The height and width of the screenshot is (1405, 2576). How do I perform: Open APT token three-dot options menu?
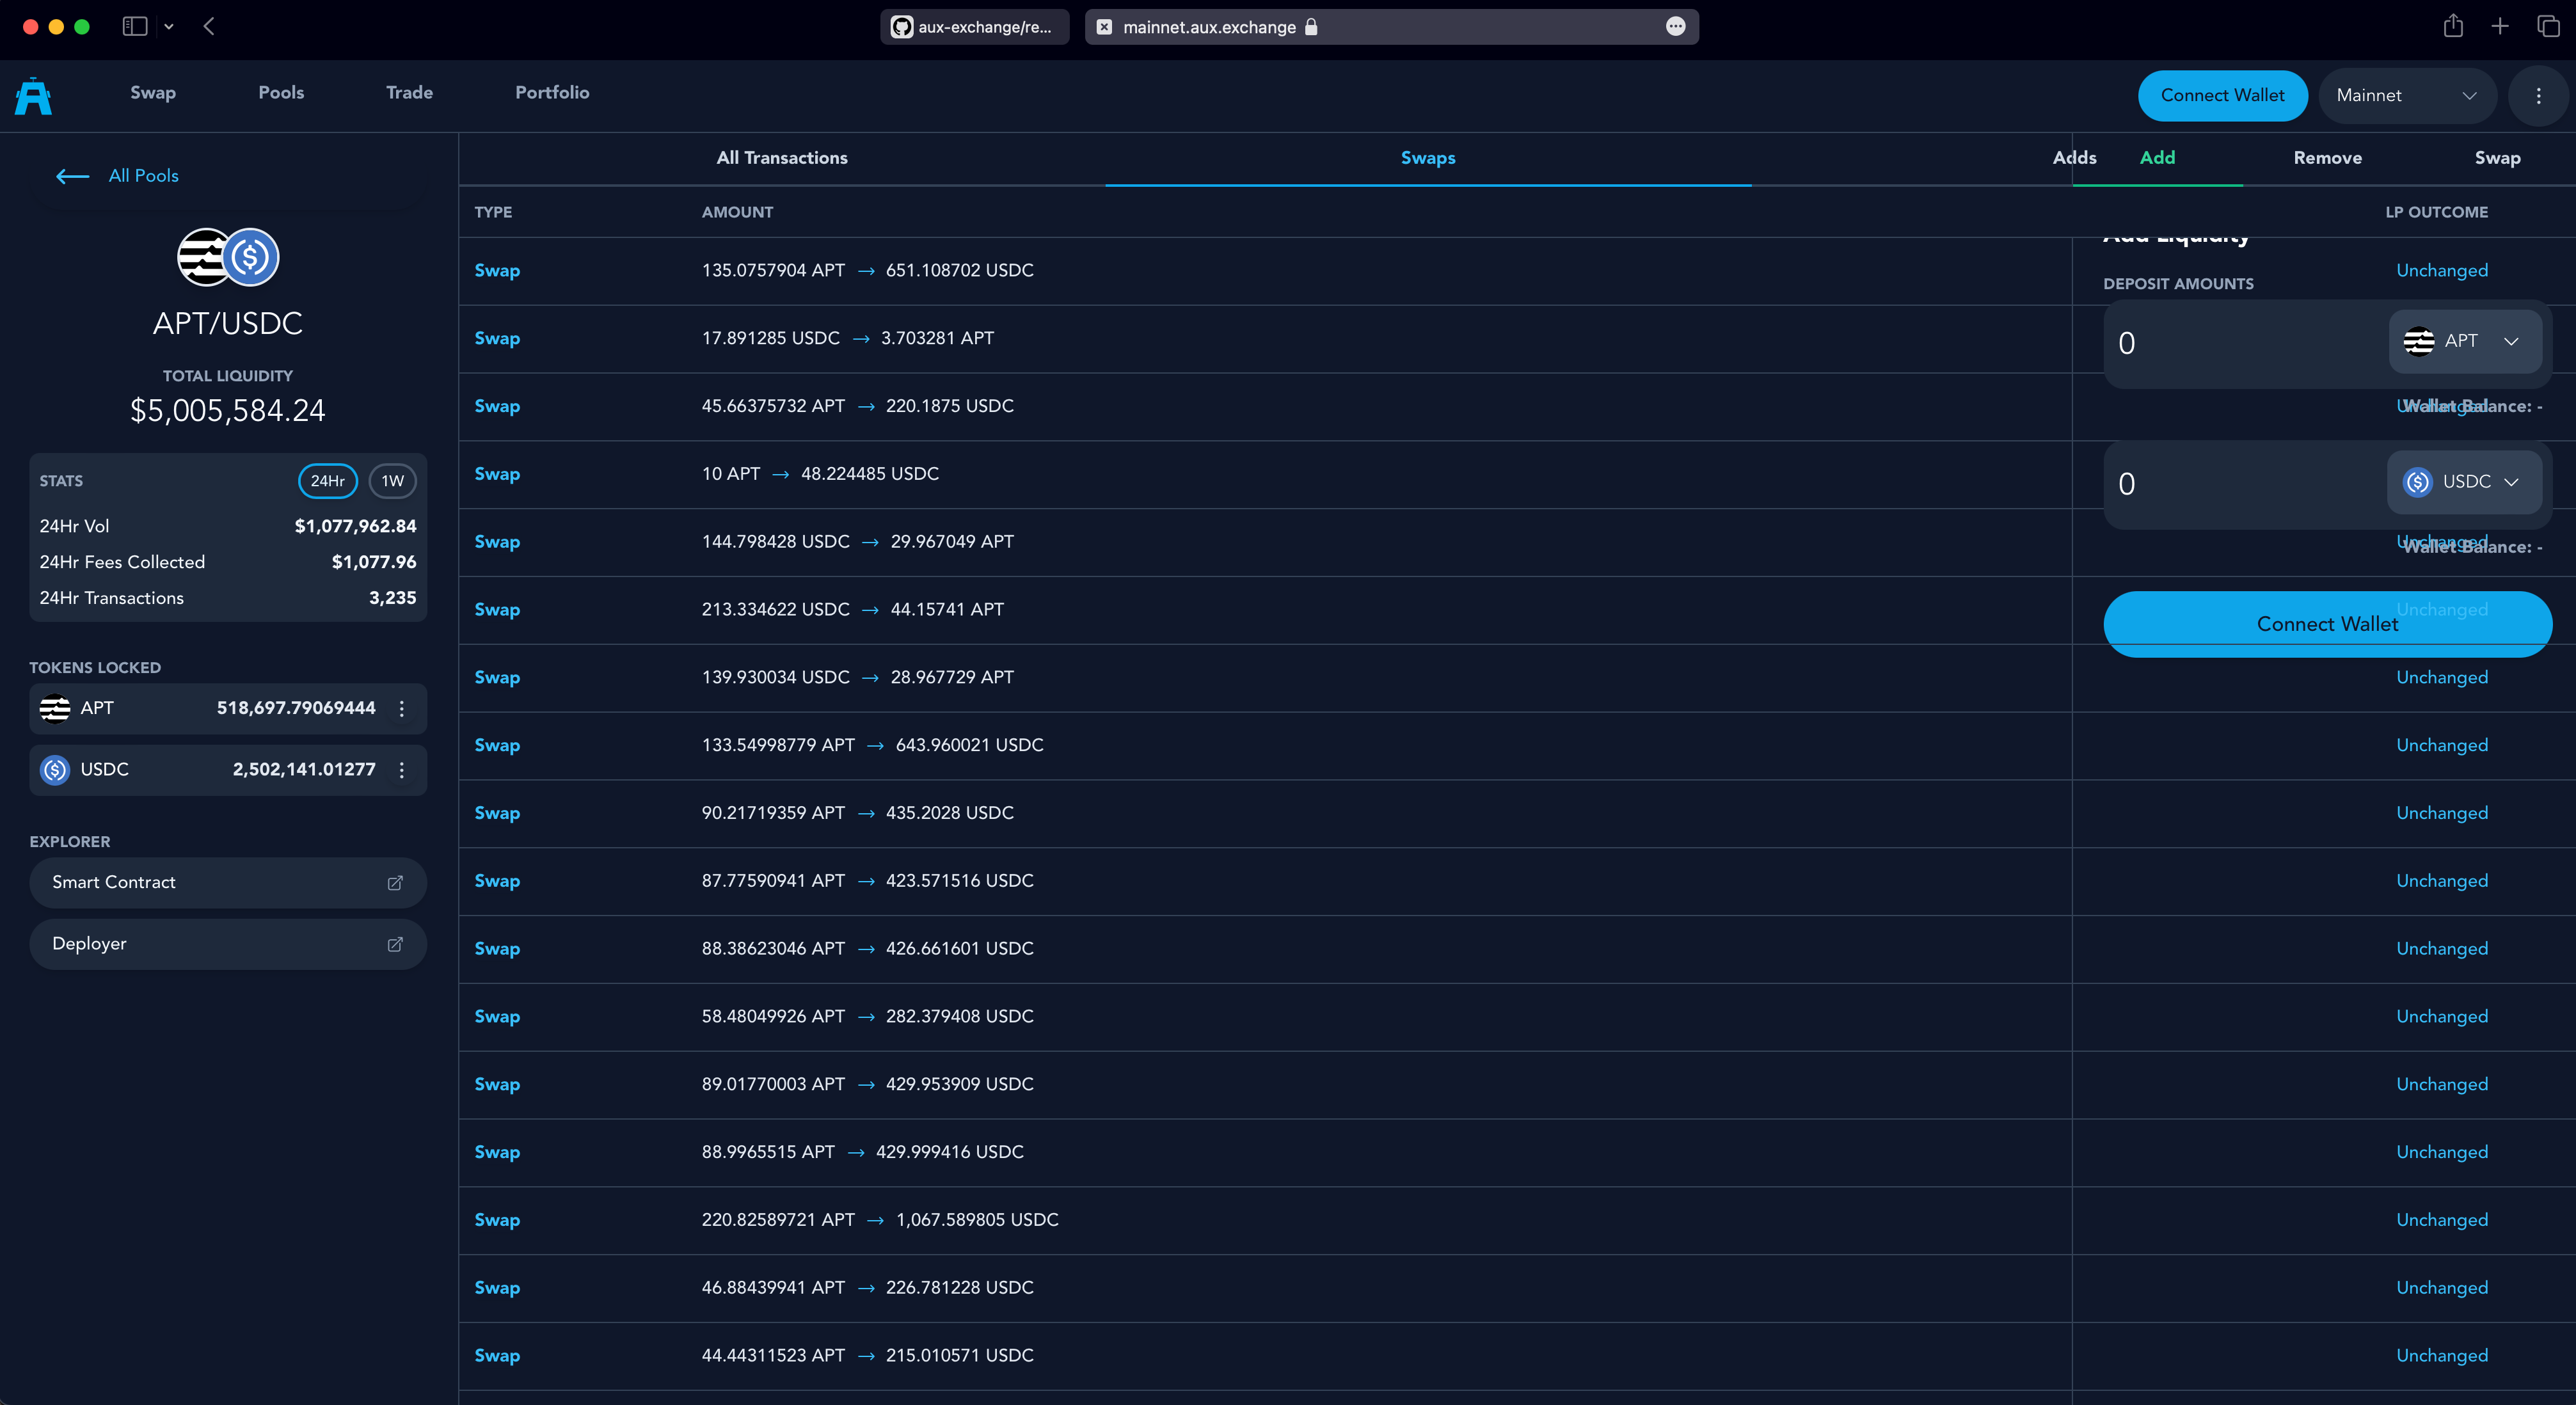pos(402,708)
